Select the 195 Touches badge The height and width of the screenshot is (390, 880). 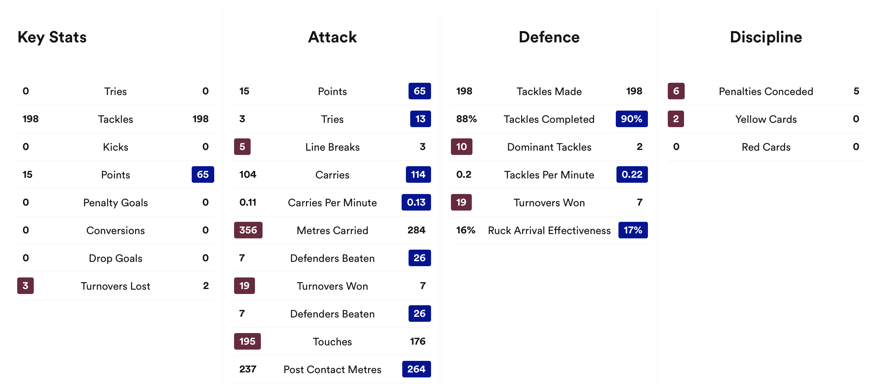pos(247,341)
